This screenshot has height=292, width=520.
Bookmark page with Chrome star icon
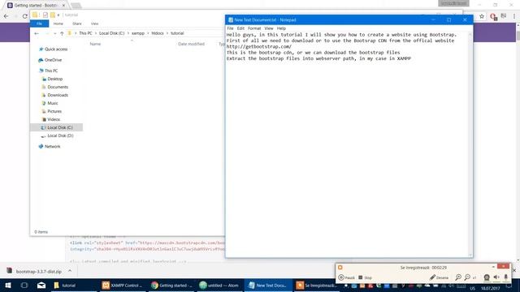click(482, 16)
